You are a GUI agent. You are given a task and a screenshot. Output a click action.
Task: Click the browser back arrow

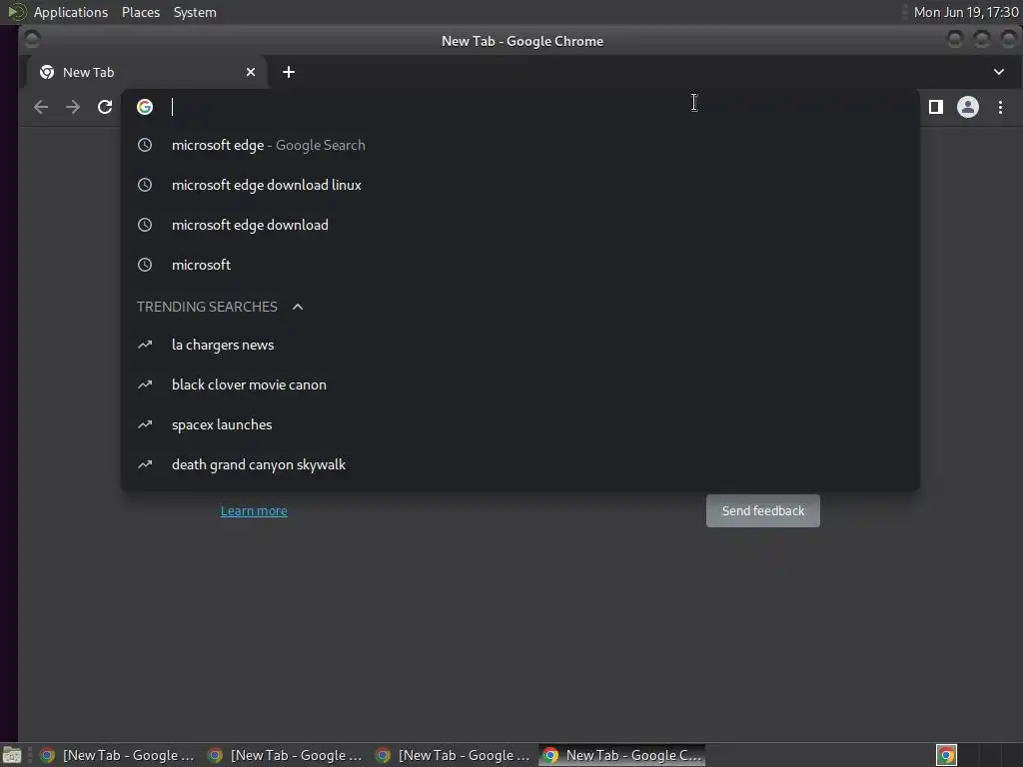[41, 107]
